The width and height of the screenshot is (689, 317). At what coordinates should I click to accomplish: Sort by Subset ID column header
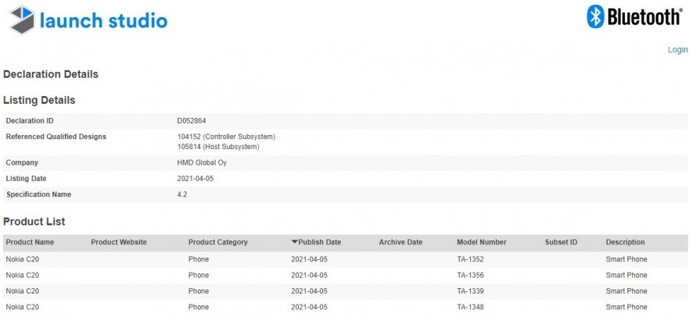tap(561, 242)
